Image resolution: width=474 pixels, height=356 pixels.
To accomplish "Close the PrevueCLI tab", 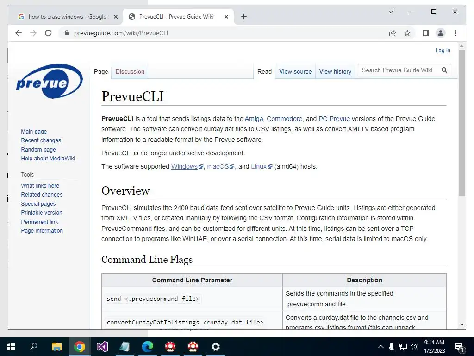I will (226, 17).
